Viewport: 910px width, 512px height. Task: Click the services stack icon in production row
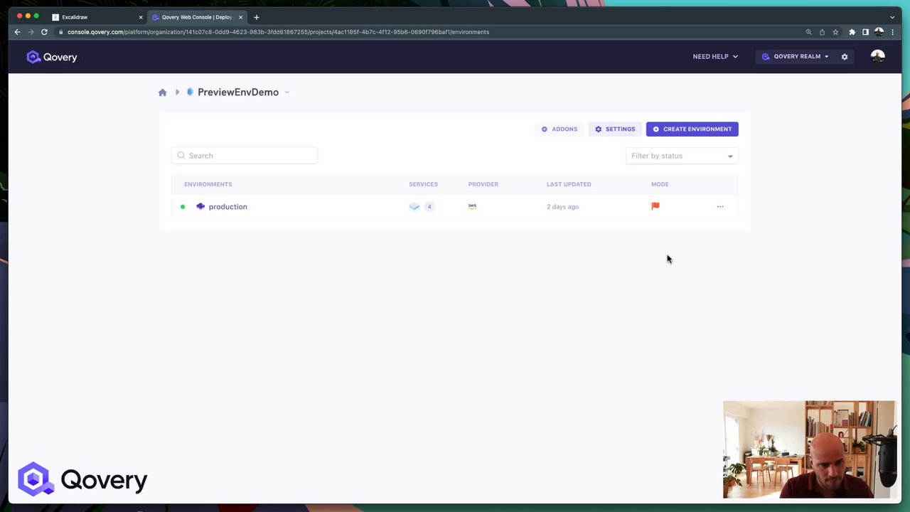[414, 207]
